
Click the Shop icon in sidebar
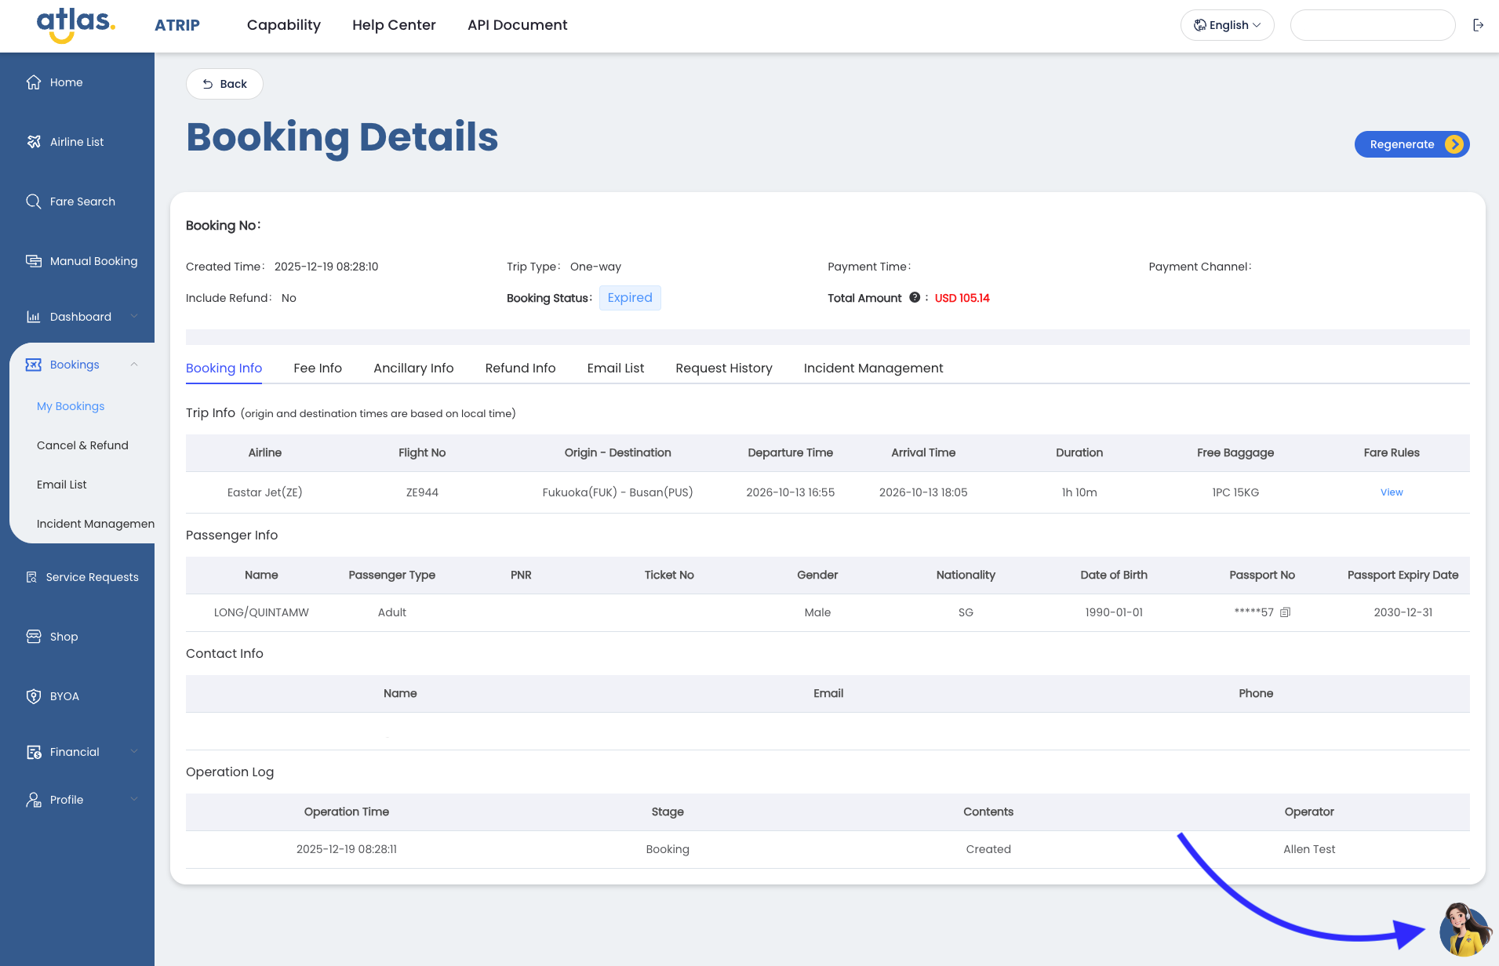33,637
